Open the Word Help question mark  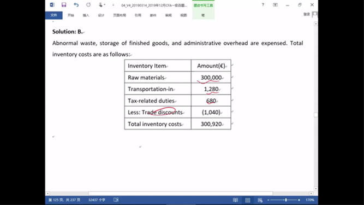tap(263, 5)
